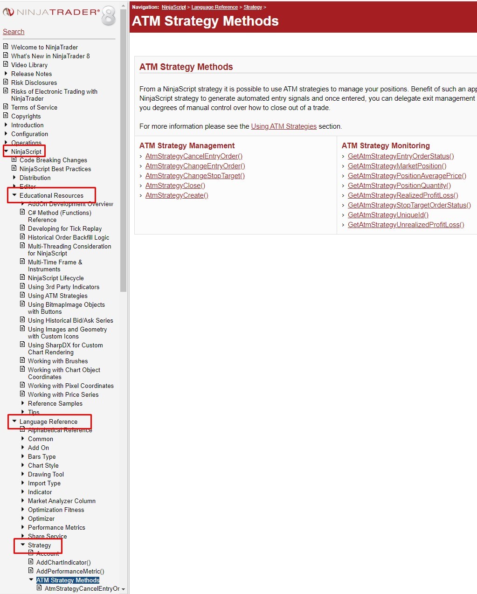Collapse the Strategy tree node

click(x=23, y=545)
